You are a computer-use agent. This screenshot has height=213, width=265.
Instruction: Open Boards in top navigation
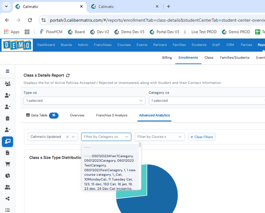coord(66,45)
